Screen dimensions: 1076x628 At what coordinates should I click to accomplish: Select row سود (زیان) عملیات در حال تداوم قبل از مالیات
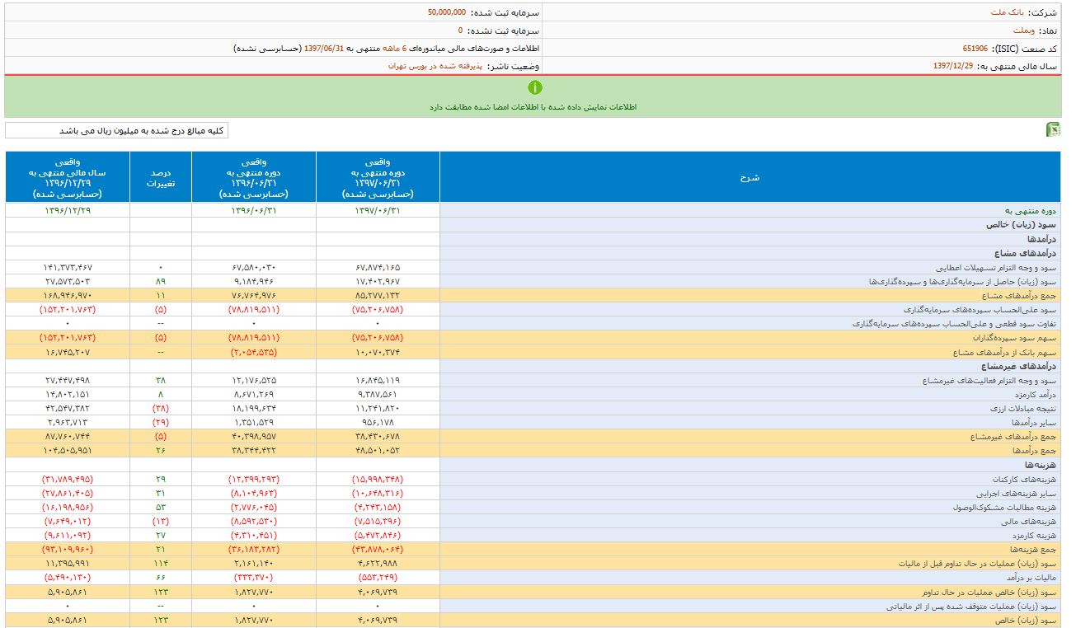[x=533, y=564]
